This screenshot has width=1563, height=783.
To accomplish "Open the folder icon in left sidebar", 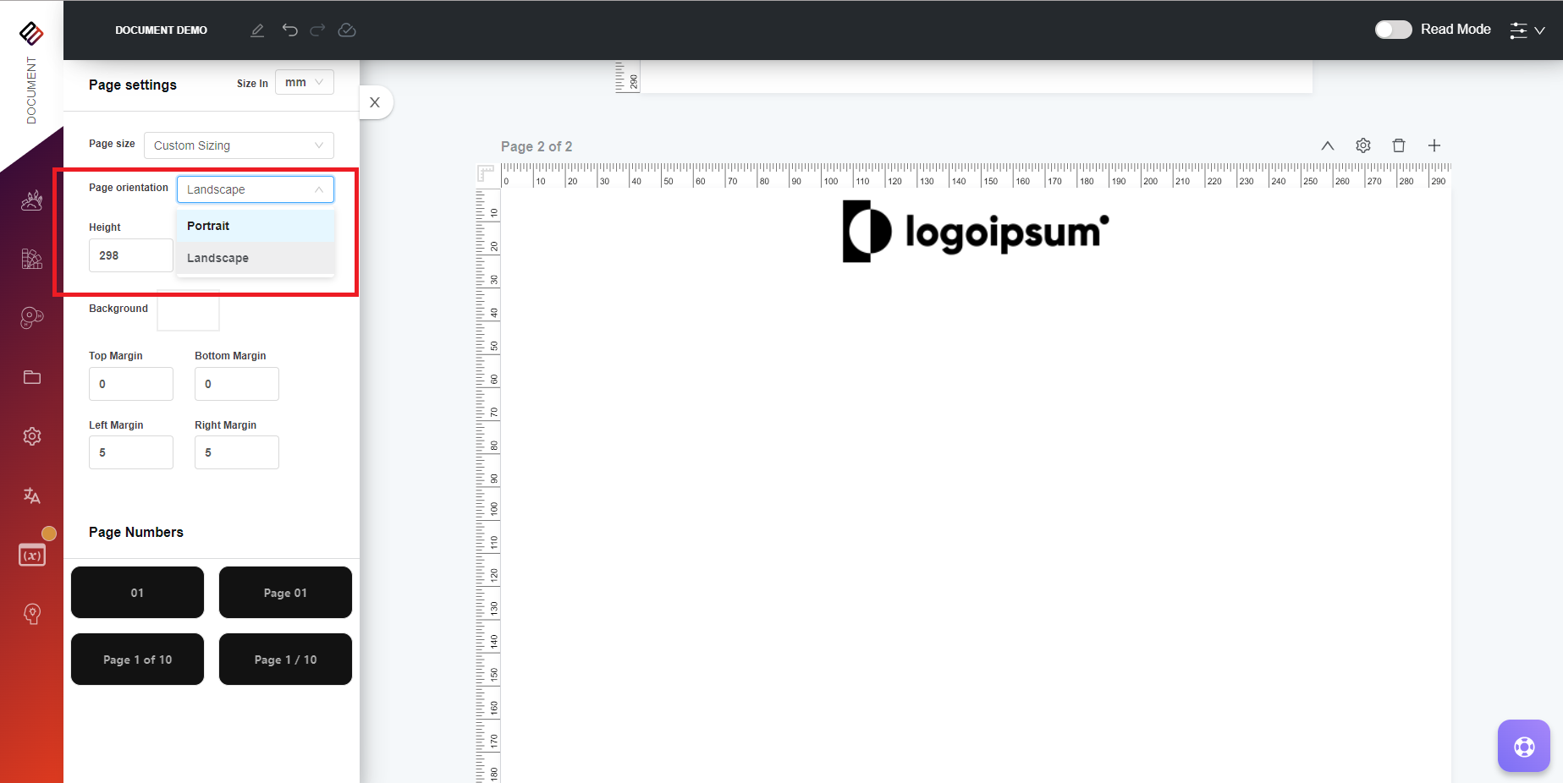I will [x=32, y=377].
